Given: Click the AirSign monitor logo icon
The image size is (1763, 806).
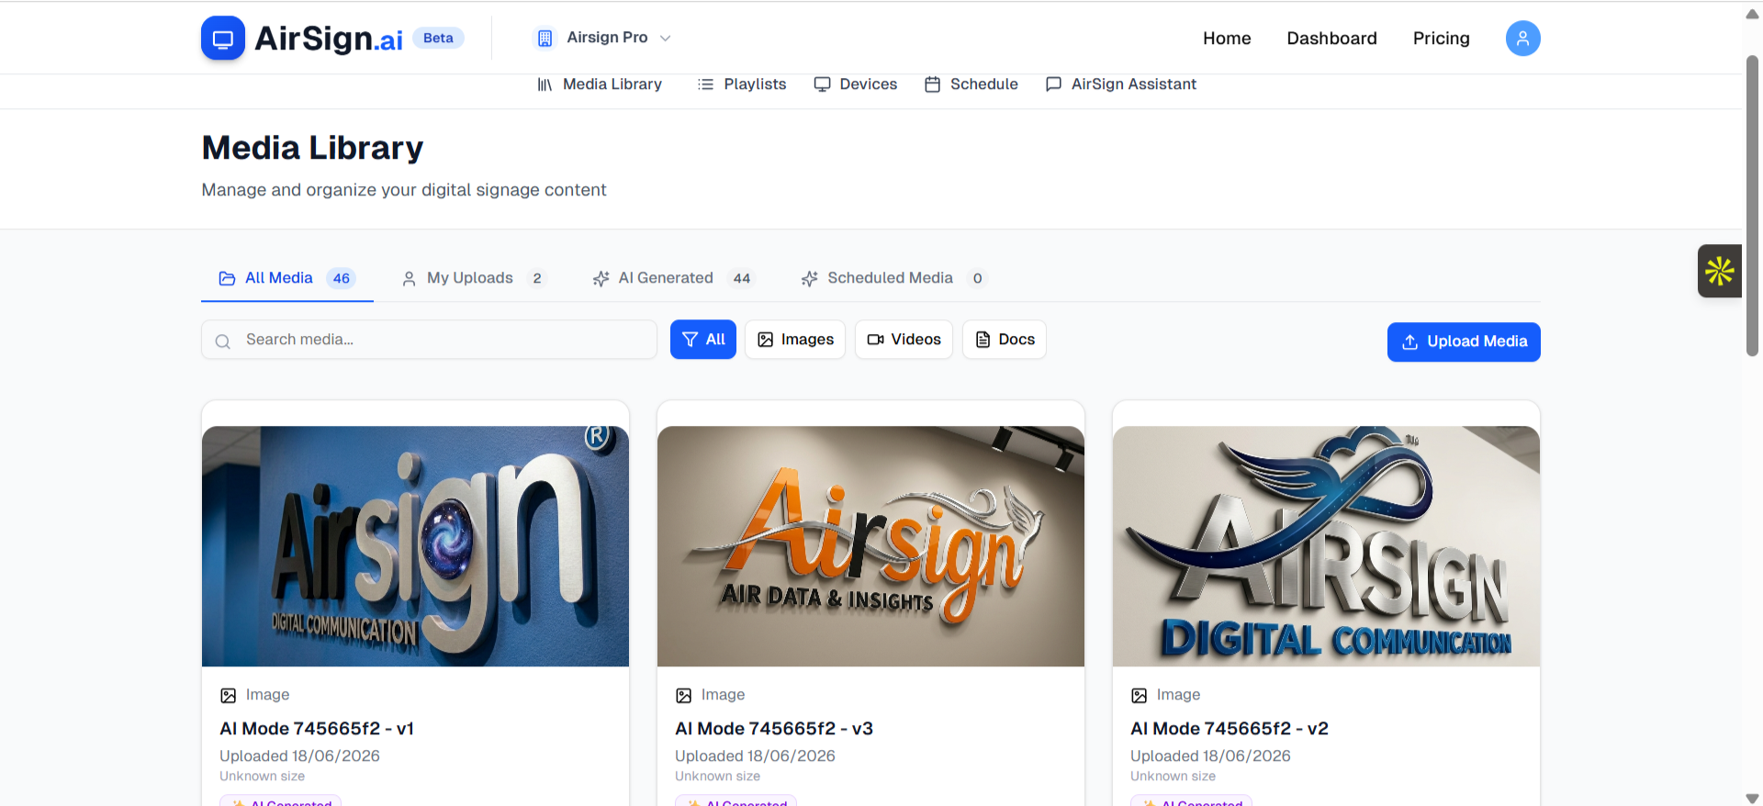Looking at the screenshot, I should [223, 39].
